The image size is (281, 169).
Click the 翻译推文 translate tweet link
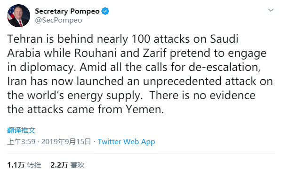tap(21, 130)
